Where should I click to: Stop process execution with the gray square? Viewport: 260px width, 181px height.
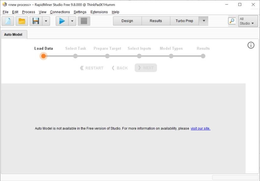pos(84,21)
